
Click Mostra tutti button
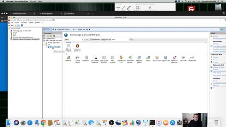click(x=95, y=40)
